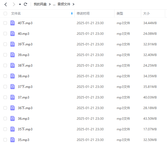Click size value 28.18MB
The image size is (167, 146).
(150, 108)
